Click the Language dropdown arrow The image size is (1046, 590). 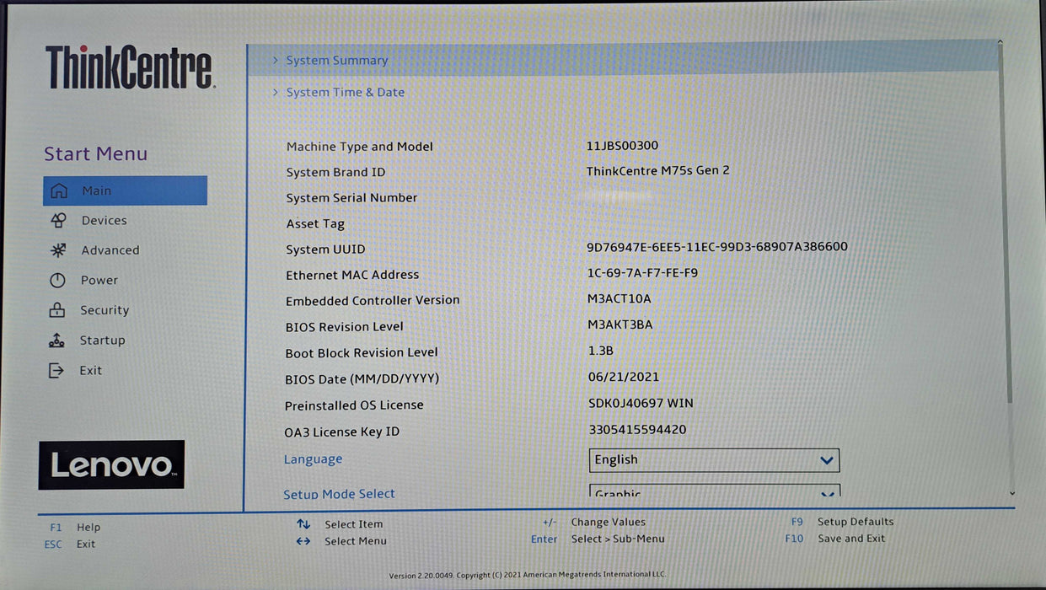[827, 461]
